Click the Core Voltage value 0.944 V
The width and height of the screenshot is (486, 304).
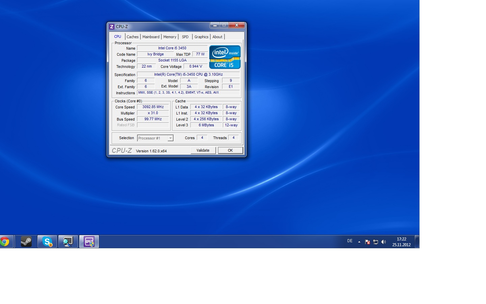click(196, 67)
